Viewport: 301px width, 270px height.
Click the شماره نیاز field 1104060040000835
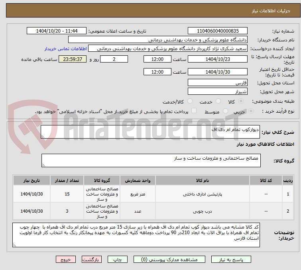tap(218, 31)
